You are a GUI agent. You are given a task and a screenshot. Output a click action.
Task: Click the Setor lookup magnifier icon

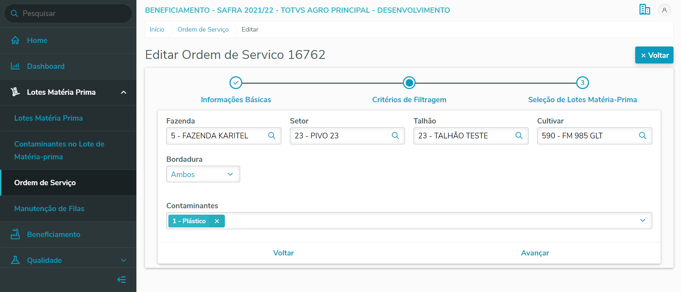395,136
